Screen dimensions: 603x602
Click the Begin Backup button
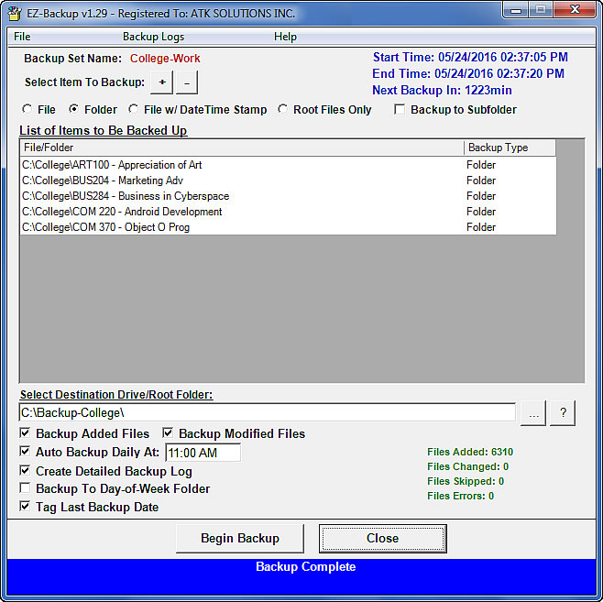(x=240, y=538)
